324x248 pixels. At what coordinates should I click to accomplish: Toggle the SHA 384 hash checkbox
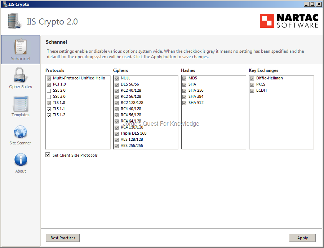click(x=184, y=97)
